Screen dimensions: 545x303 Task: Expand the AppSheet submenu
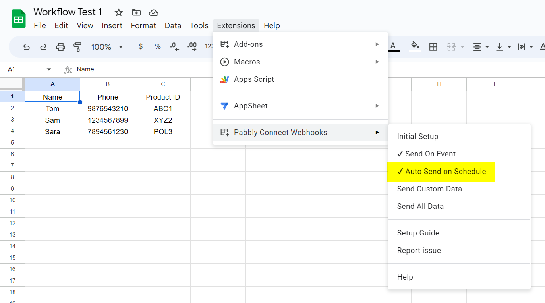point(301,106)
